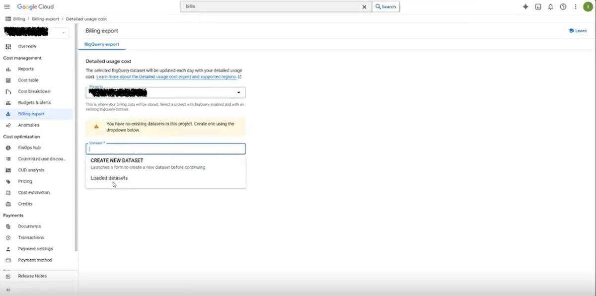Click the Credits icon
The image size is (596, 296).
click(8, 204)
